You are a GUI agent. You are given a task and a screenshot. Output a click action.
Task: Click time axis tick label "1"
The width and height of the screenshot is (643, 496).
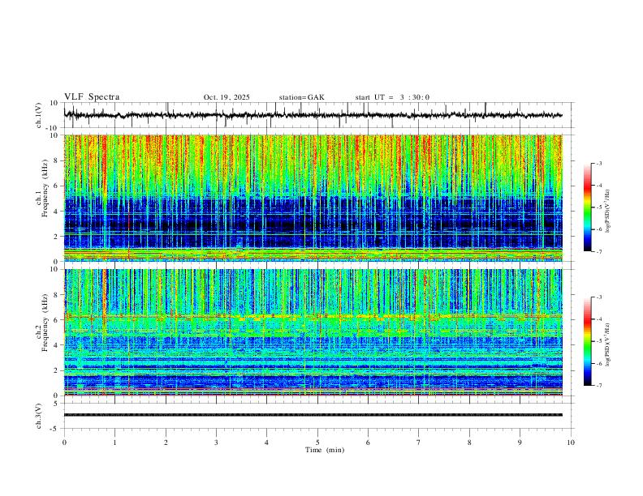(115, 443)
